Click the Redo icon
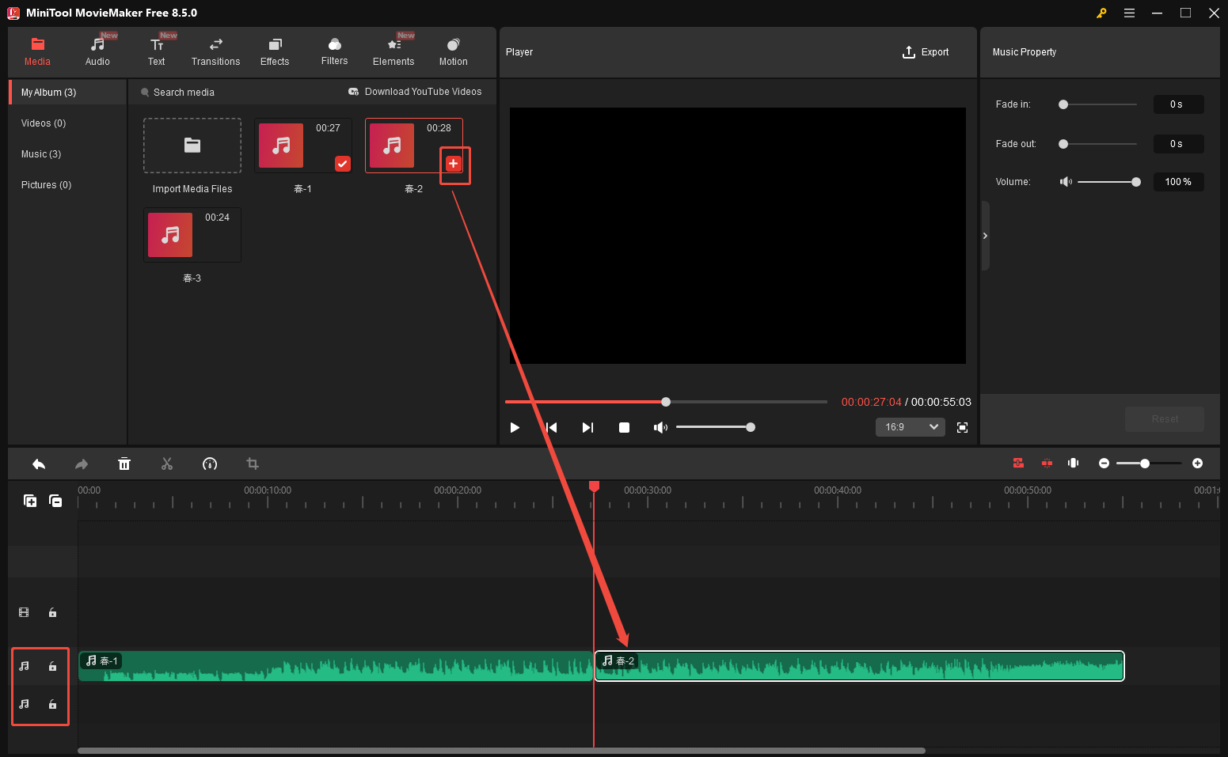The height and width of the screenshot is (757, 1228). tap(82, 464)
